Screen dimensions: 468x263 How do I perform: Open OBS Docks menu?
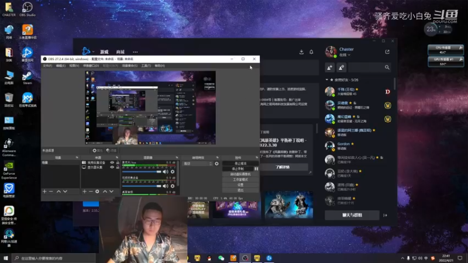[91, 65]
